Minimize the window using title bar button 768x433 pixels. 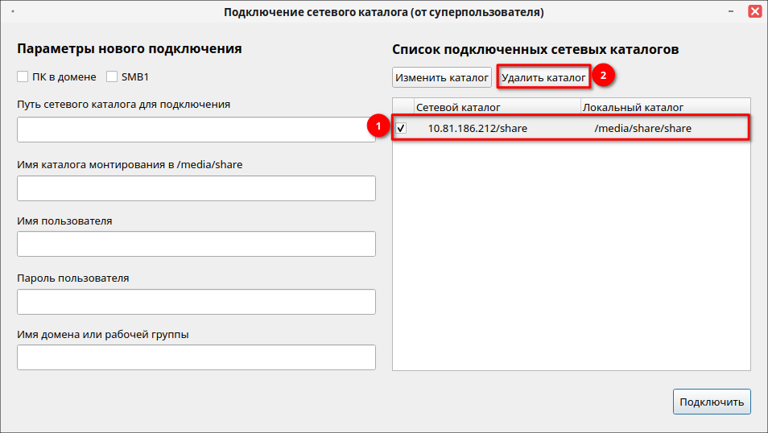point(733,12)
